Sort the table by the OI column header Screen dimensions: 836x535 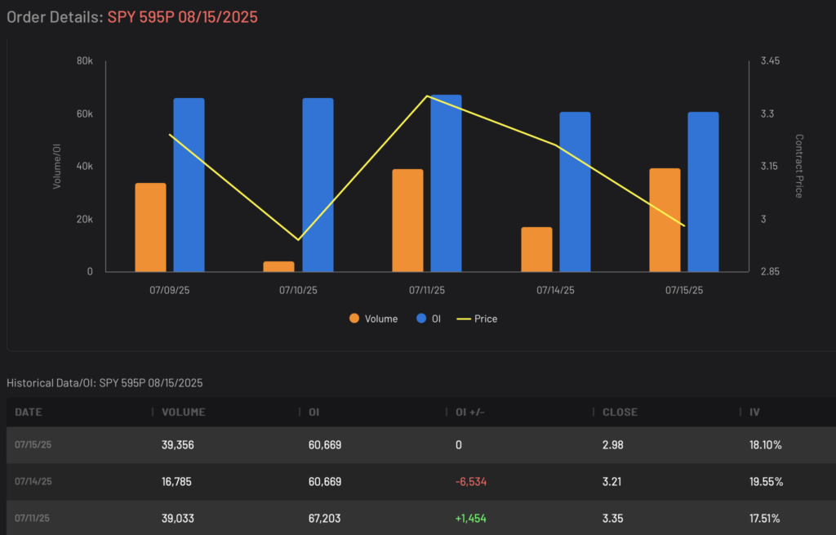314,412
